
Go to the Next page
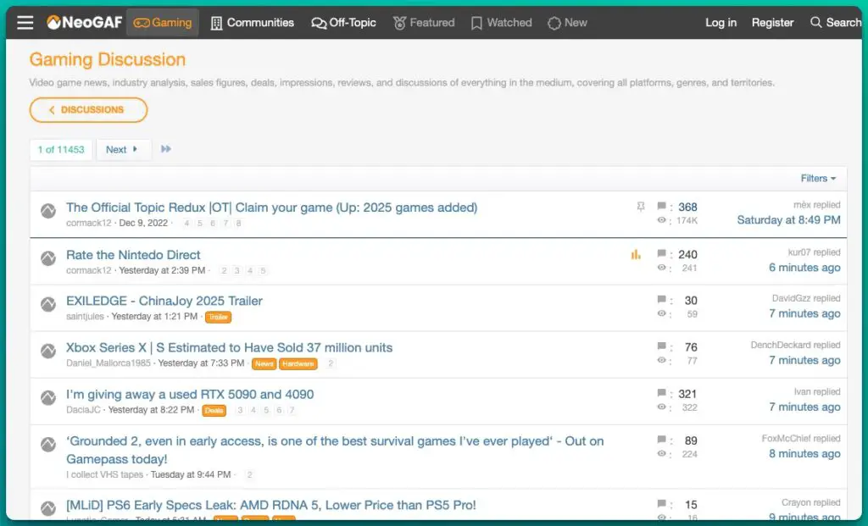click(122, 150)
